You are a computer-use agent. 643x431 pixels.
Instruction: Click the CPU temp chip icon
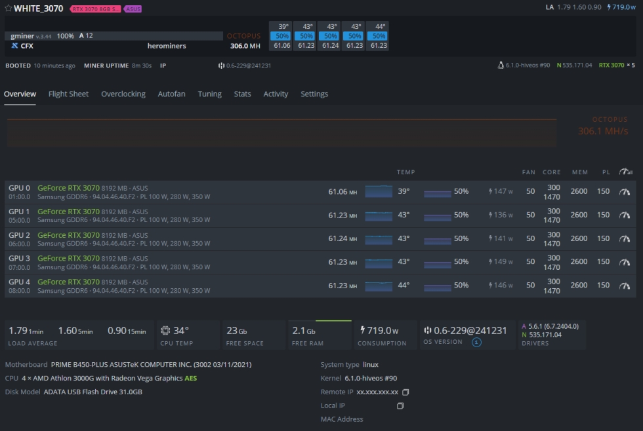(x=165, y=330)
